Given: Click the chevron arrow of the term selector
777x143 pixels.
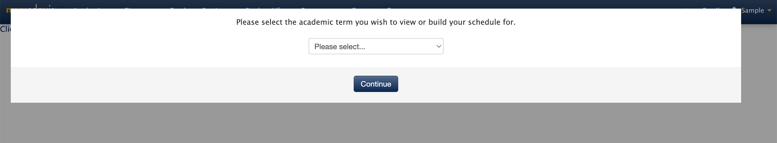Looking at the screenshot, I should [439, 46].
